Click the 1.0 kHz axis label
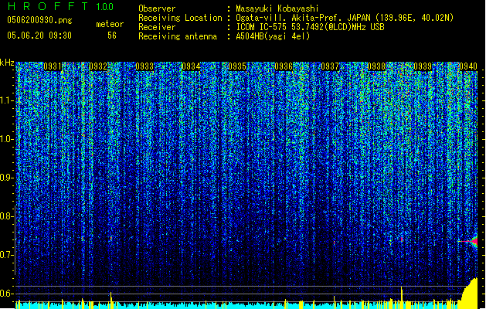The image size is (486, 309). click(6, 139)
